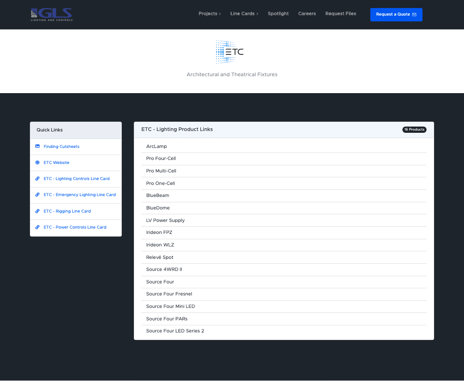
Task: Open ETC - Lighting Controls Line Card
Action: pos(77,179)
